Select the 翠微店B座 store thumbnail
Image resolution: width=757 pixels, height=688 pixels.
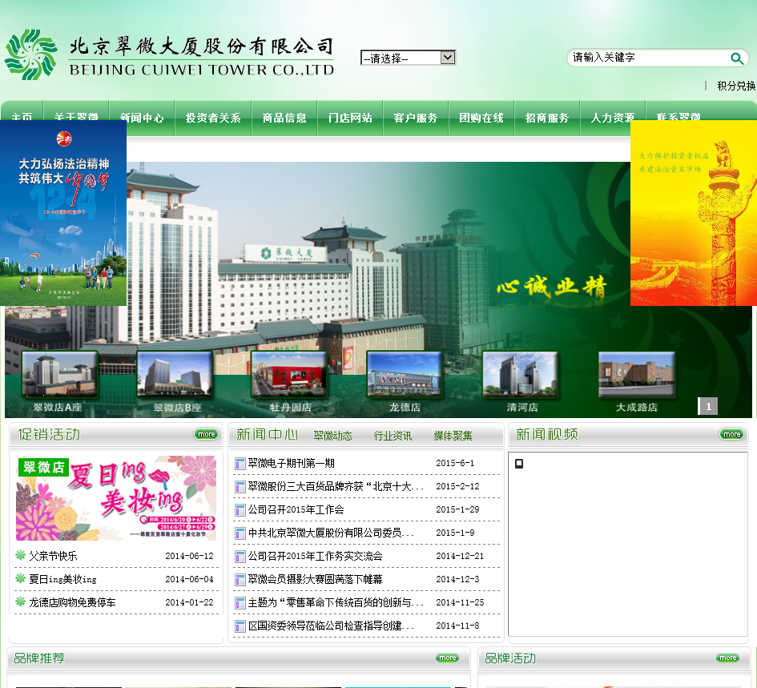click(175, 374)
